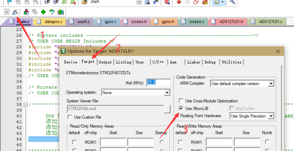Click the uVision icon in the Options dialog title
The width and height of the screenshot is (294, 151).
(64, 51)
